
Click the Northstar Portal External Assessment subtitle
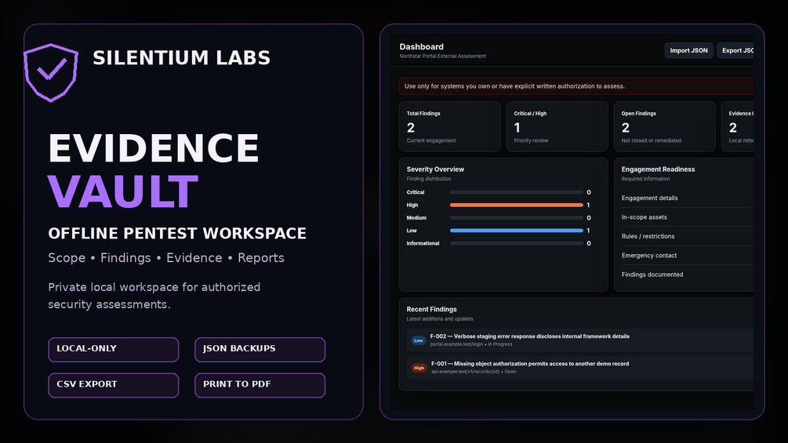442,56
